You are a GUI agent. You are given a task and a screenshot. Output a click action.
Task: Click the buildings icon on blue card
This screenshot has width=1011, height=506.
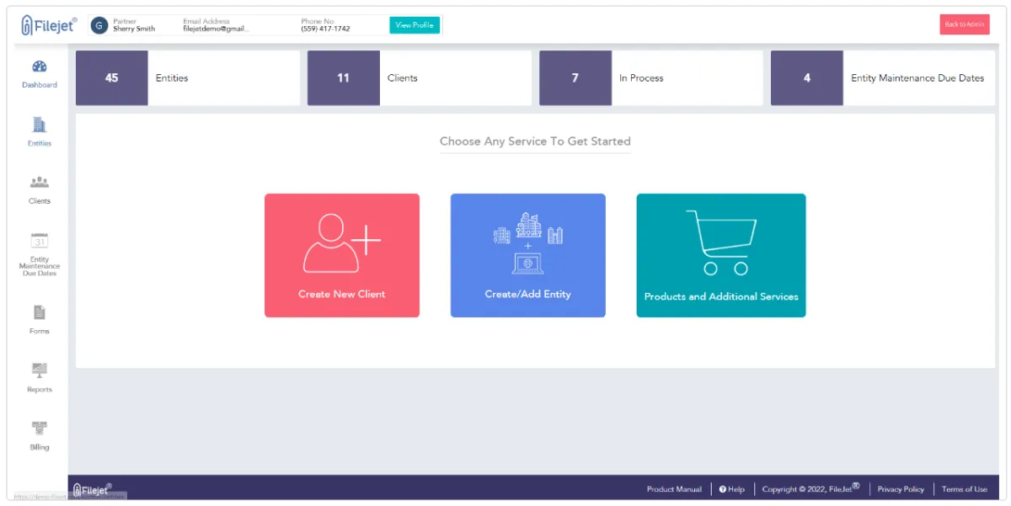pyautogui.click(x=528, y=243)
